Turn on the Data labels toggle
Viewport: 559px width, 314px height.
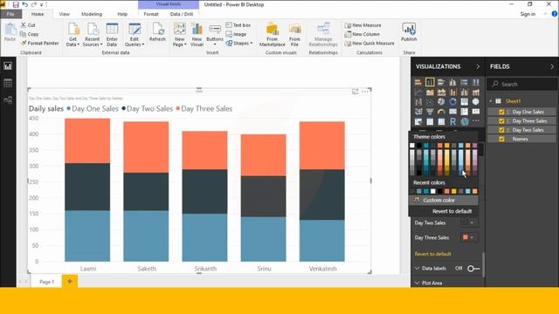click(x=473, y=269)
